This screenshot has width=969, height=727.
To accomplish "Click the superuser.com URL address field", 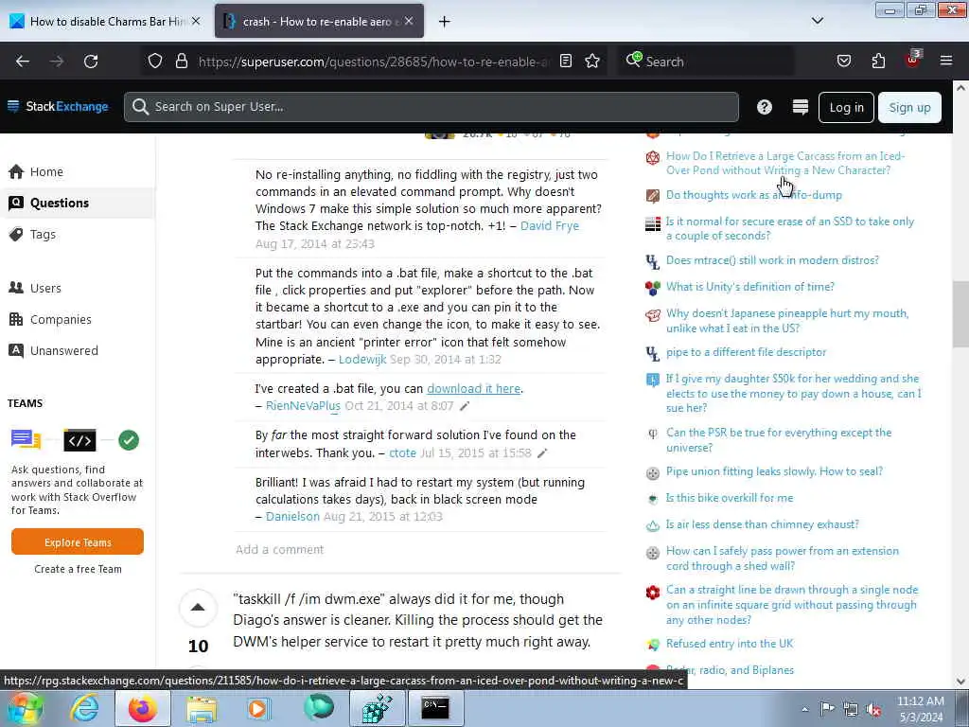I will [x=373, y=62].
